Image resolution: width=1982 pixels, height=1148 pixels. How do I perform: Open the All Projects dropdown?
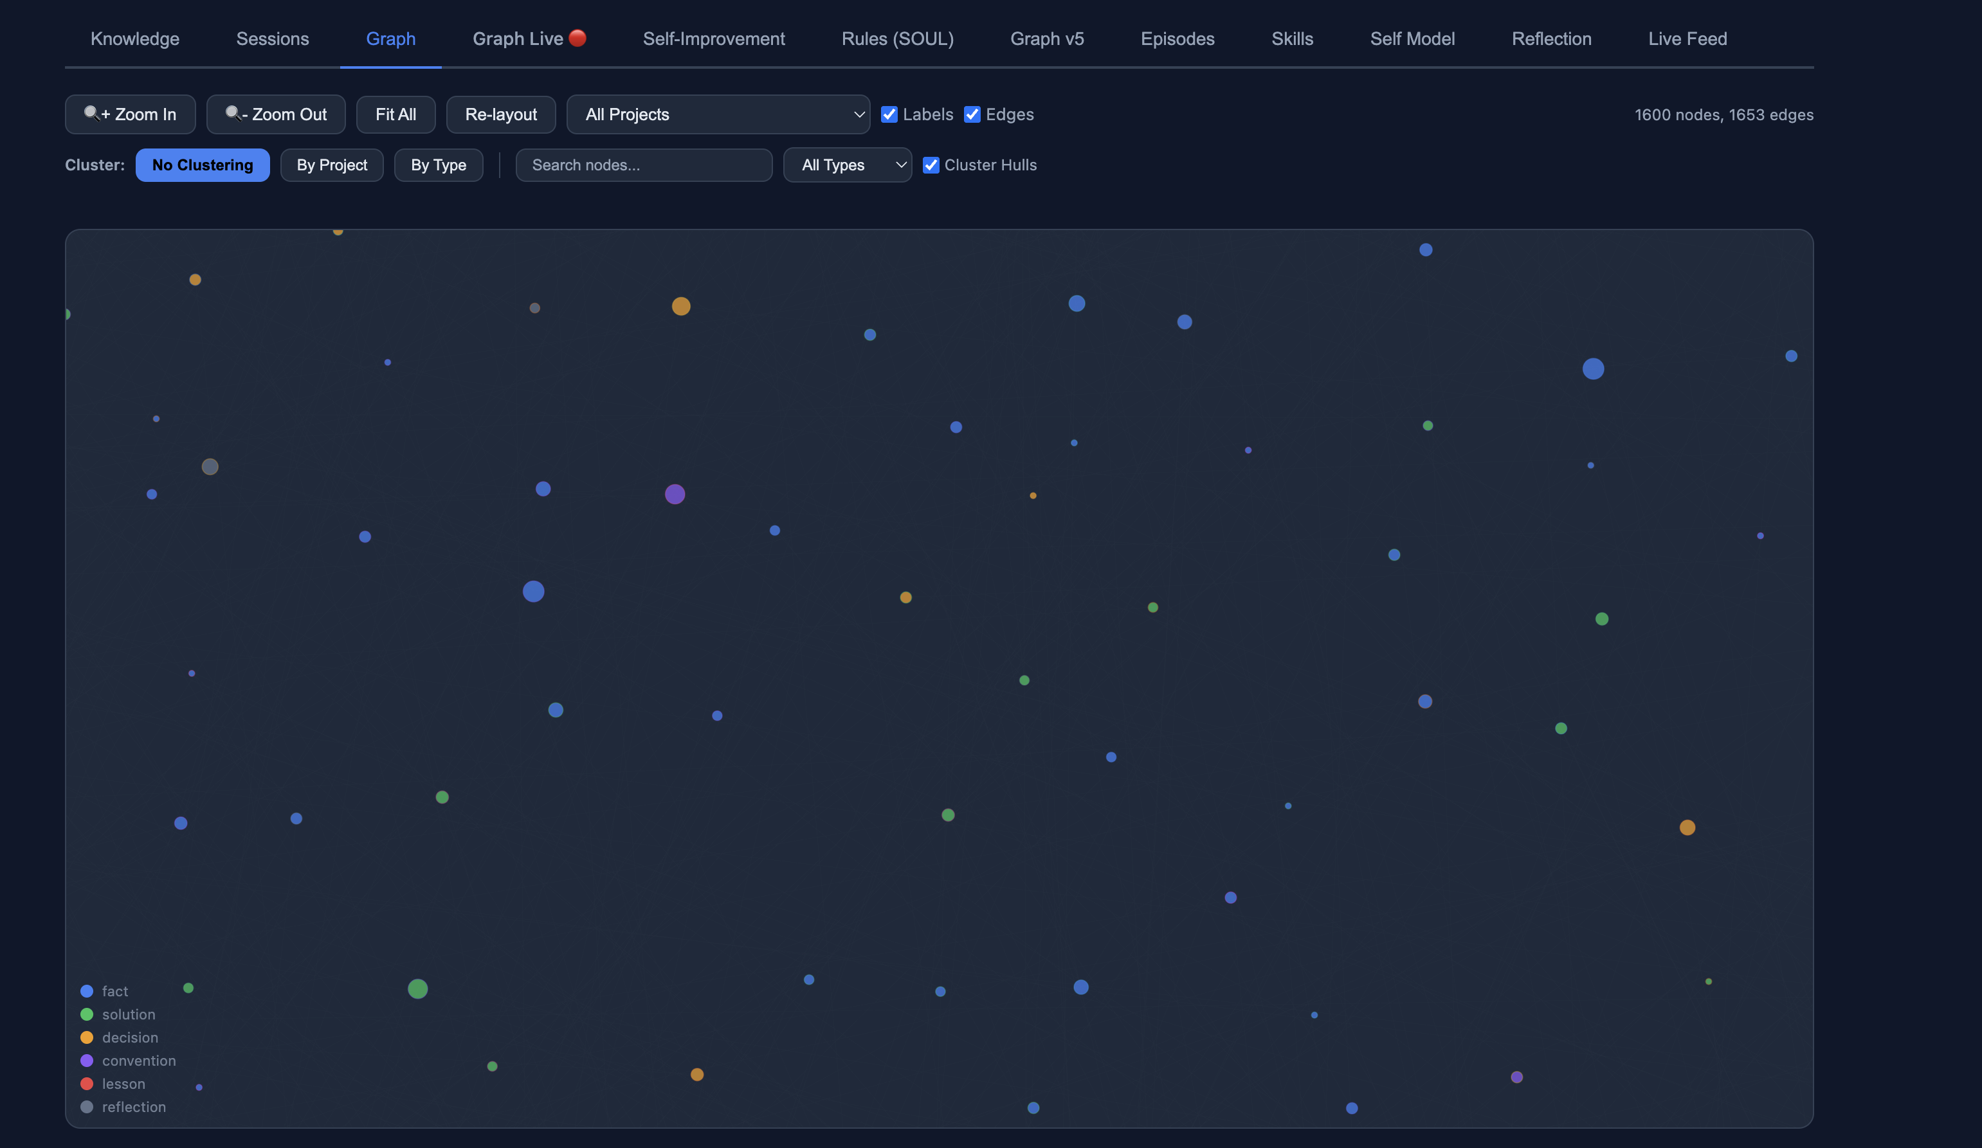[x=718, y=115]
